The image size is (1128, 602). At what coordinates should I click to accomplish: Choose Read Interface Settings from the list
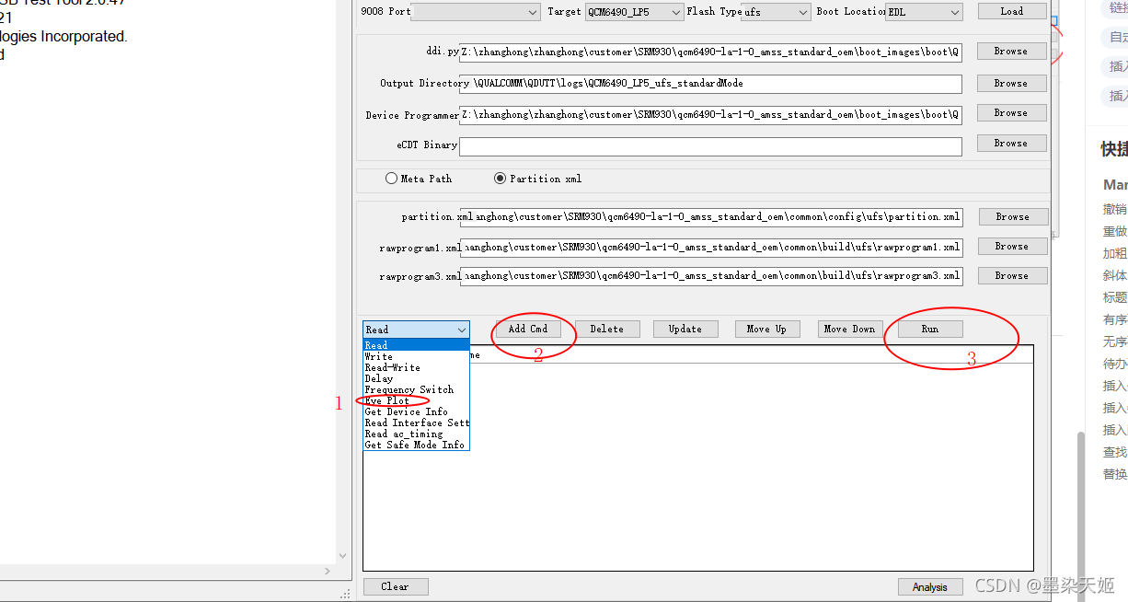(416, 423)
